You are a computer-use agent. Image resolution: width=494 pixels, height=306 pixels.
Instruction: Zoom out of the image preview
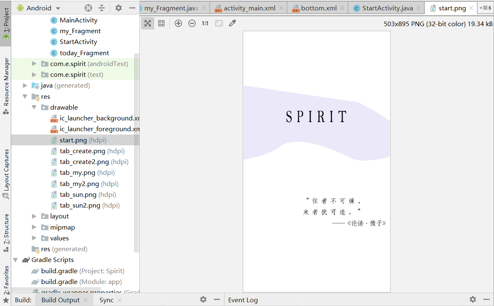192,23
